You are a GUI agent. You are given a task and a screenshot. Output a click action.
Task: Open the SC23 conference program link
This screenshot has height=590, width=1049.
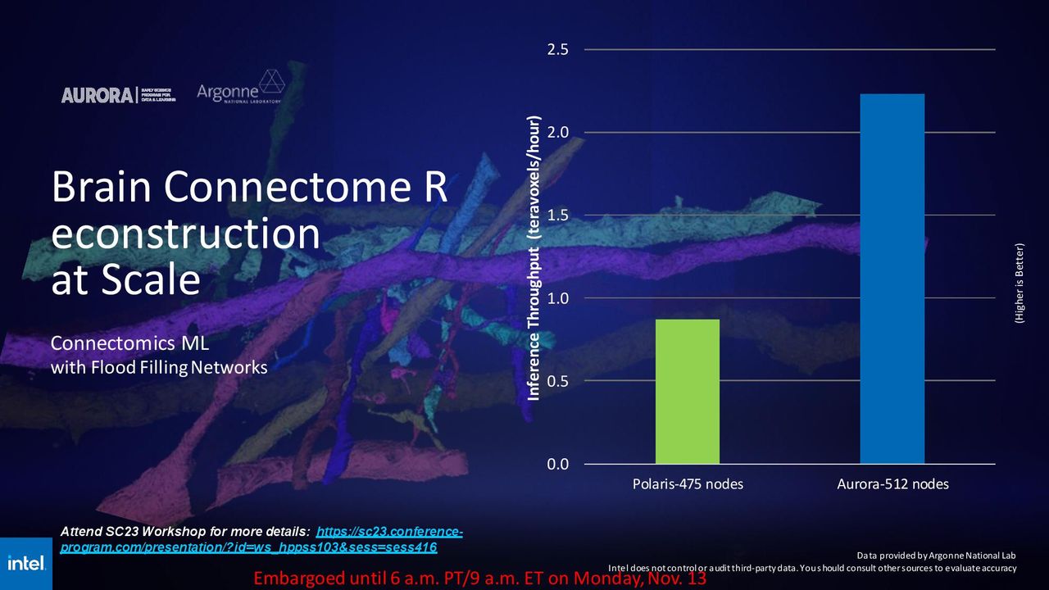point(261,540)
